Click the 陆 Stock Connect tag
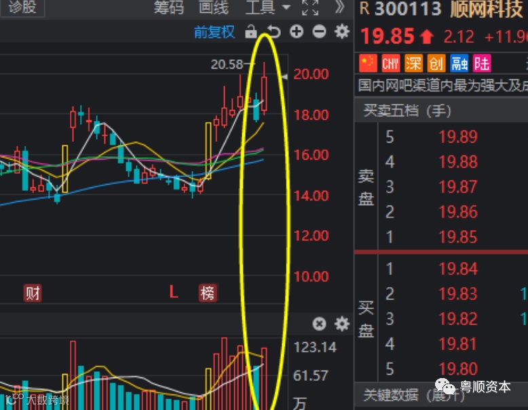 [x=482, y=63]
